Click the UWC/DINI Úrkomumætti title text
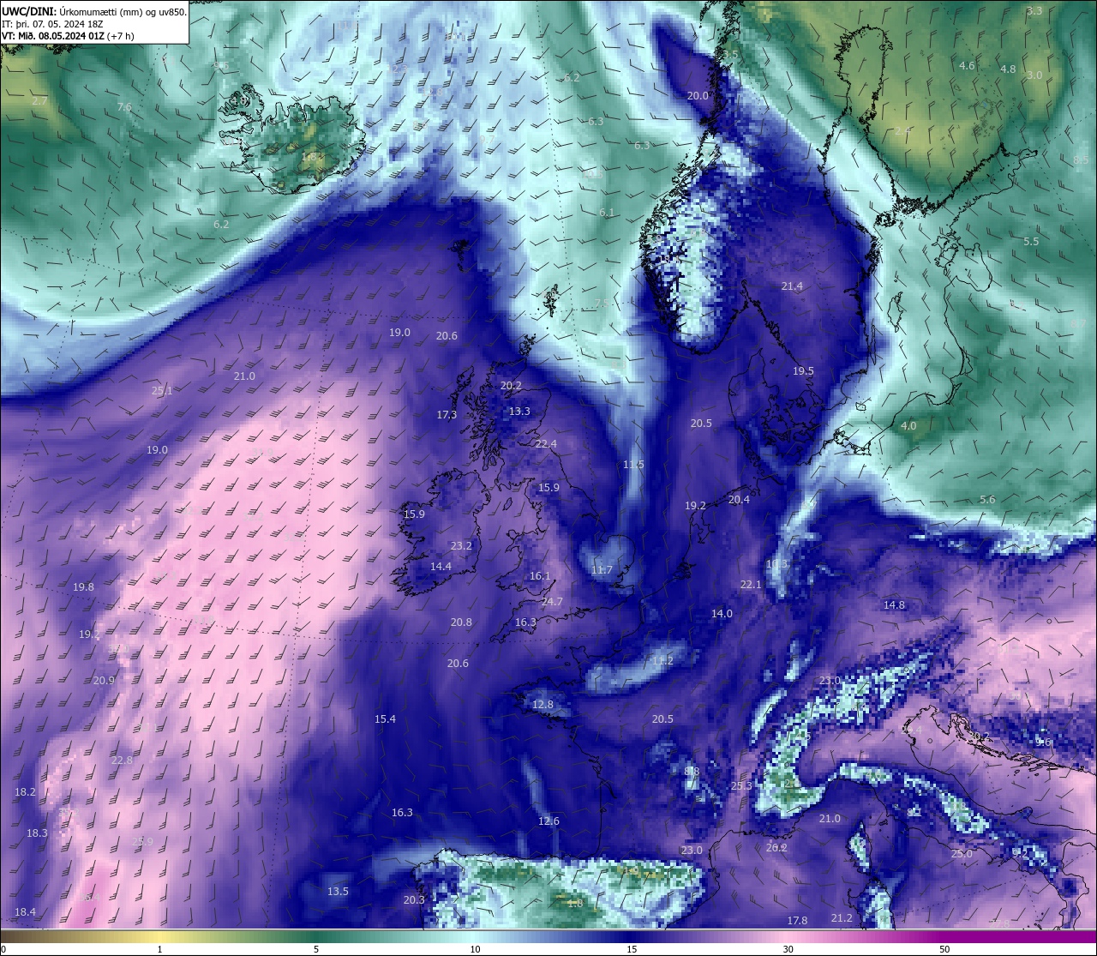 pos(94,12)
